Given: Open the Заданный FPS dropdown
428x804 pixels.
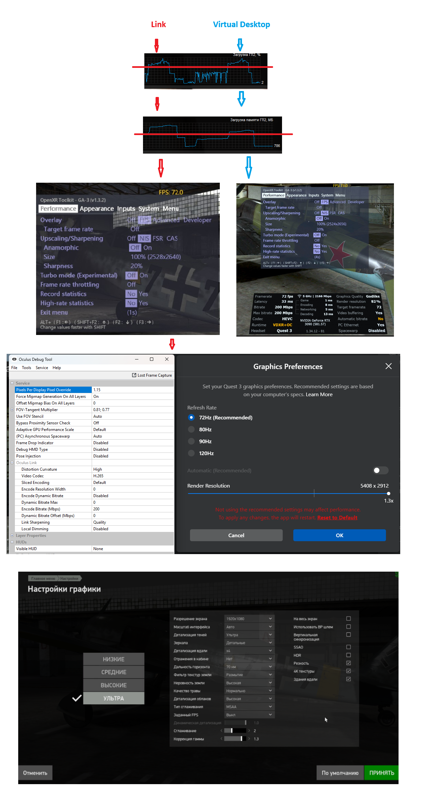Looking at the screenshot, I should [250, 715].
